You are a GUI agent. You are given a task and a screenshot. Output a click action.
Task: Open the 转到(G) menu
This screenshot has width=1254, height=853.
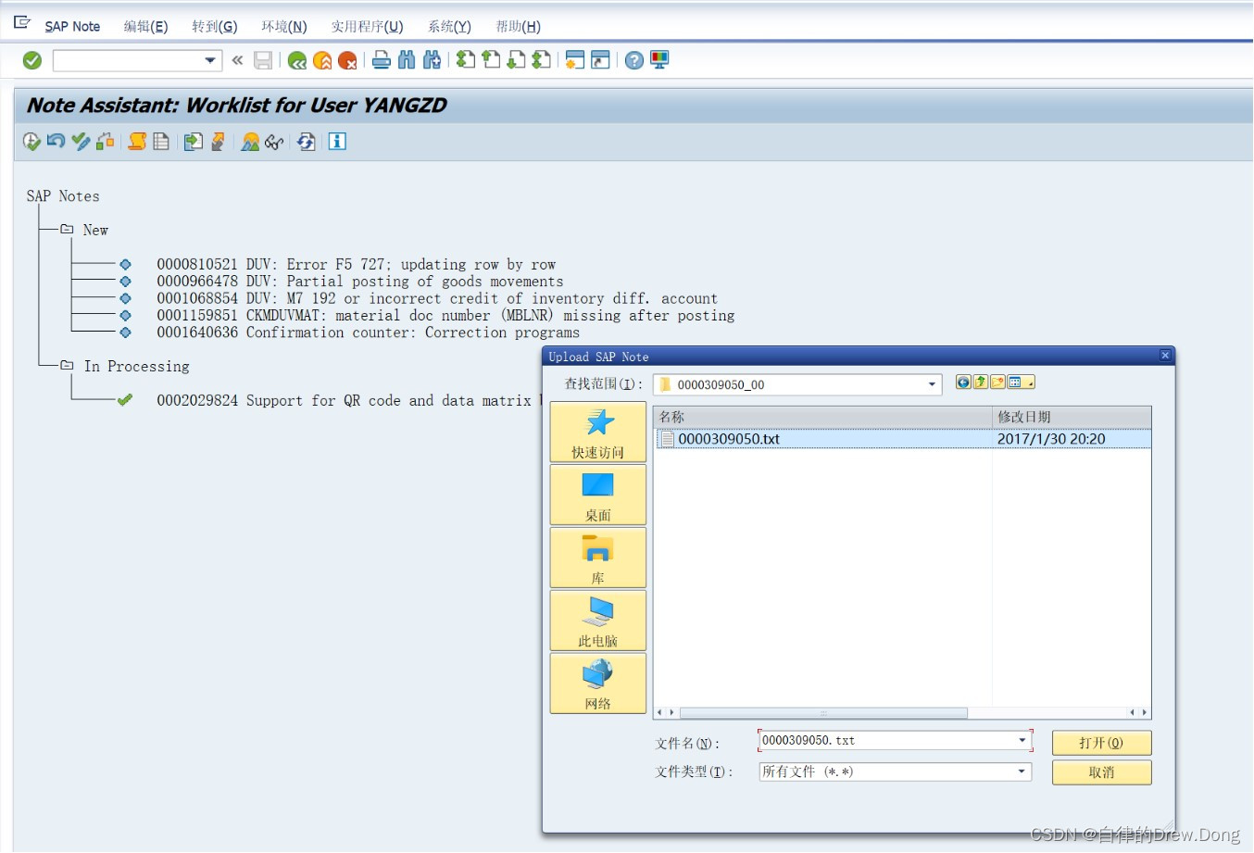(215, 26)
